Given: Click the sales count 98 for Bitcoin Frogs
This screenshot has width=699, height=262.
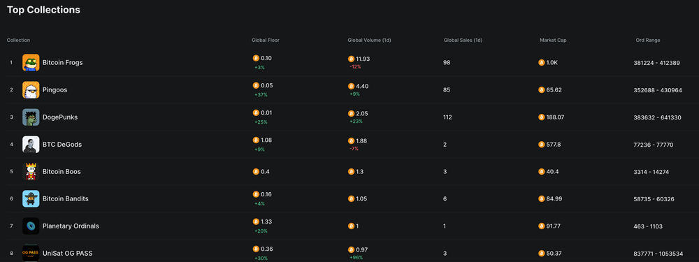Looking at the screenshot, I should (x=447, y=63).
